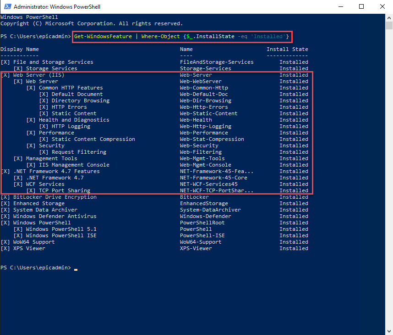Click the scrollbar down arrow

pyautogui.click(x=389, y=331)
